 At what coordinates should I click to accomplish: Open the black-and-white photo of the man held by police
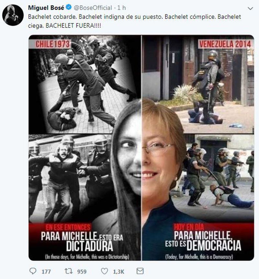[71, 178]
